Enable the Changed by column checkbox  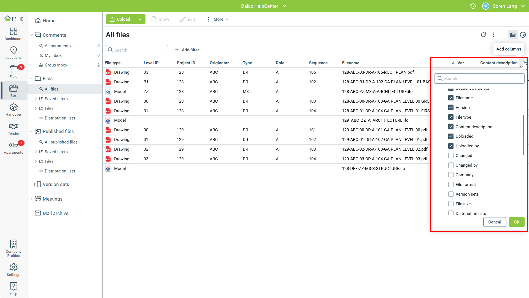[x=451, y=165]
